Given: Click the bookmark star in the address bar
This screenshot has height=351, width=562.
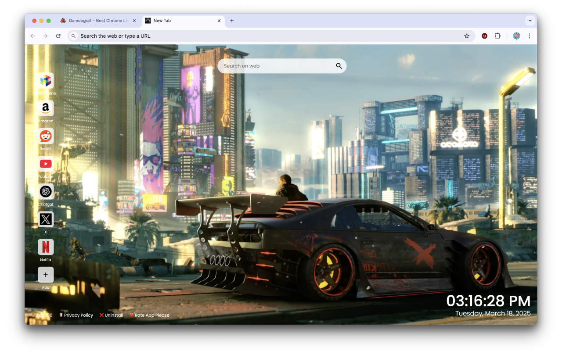Looking at the screenshot, I should [467, 36].
